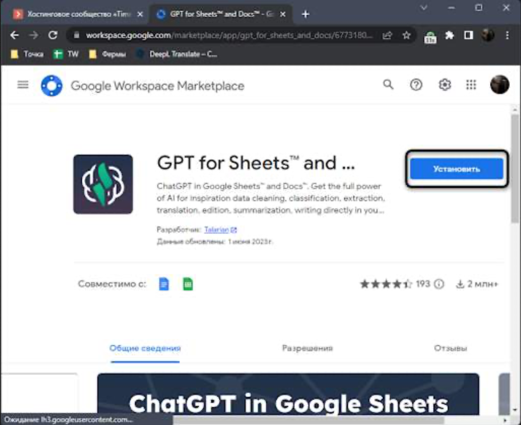The image size is (521, 425).
Task: Click the address bar URL field
Action: tap(229, 35)
